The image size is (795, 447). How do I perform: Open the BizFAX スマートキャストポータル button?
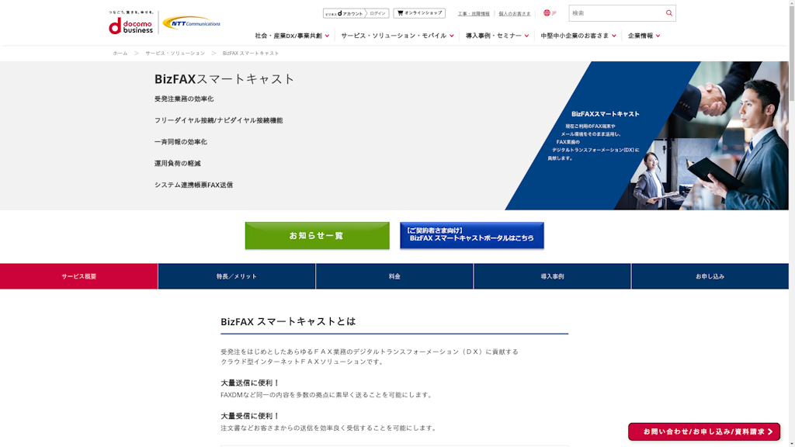point(471,235)
